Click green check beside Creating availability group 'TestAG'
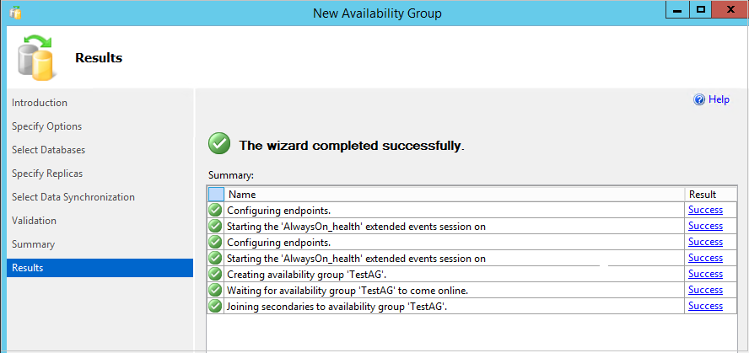This screenshot has width=749, height=353. click(216, 274)
